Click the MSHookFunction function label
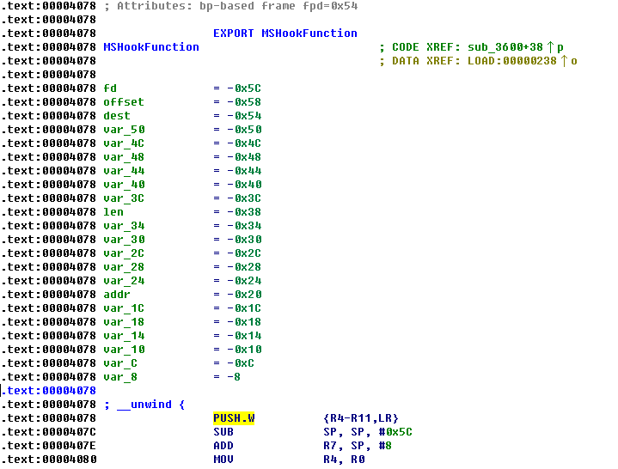618x469 pixels. pos(151,47)
